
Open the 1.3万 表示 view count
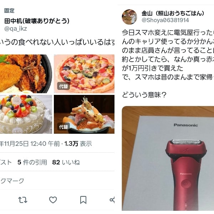pos(78,144)
